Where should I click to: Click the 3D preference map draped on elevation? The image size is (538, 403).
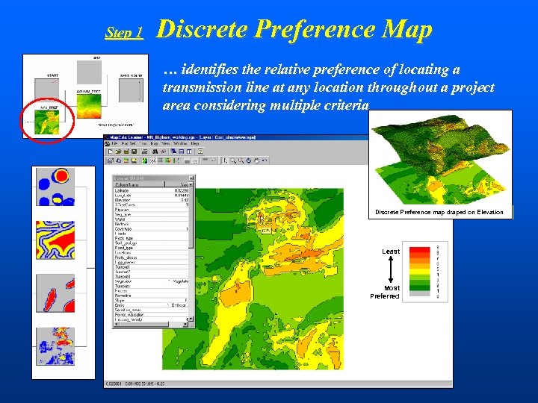tap(441, 160)
